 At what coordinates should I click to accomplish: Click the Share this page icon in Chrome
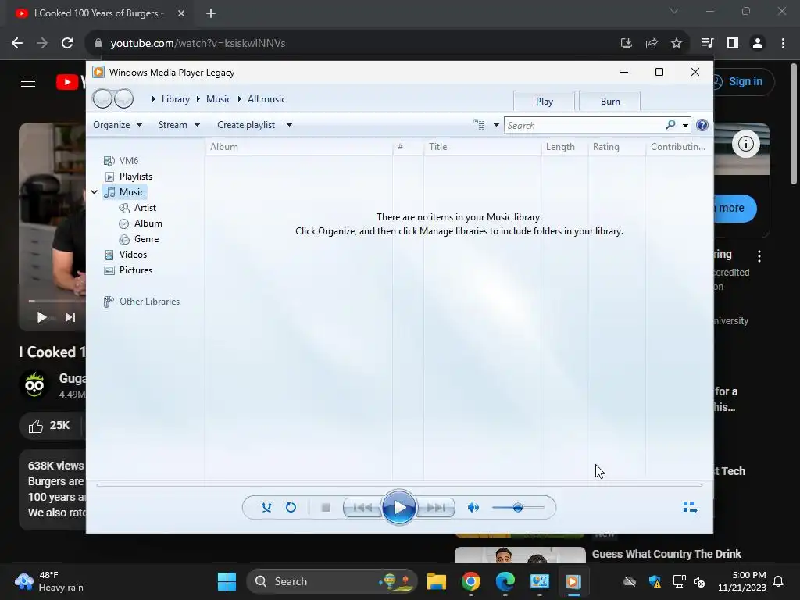tap(652, 44)
